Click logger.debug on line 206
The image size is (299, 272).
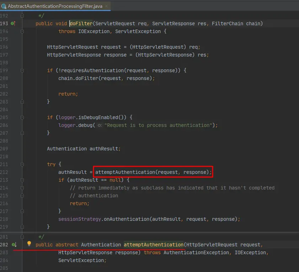[x=75, y=125]
